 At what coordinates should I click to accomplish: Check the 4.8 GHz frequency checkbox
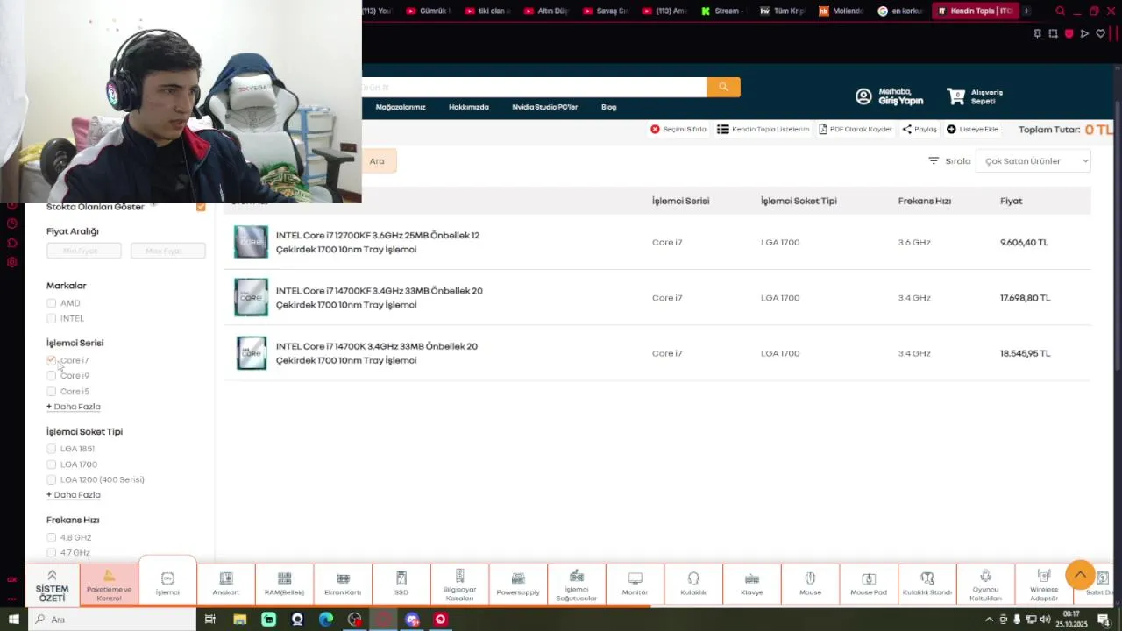51,537
